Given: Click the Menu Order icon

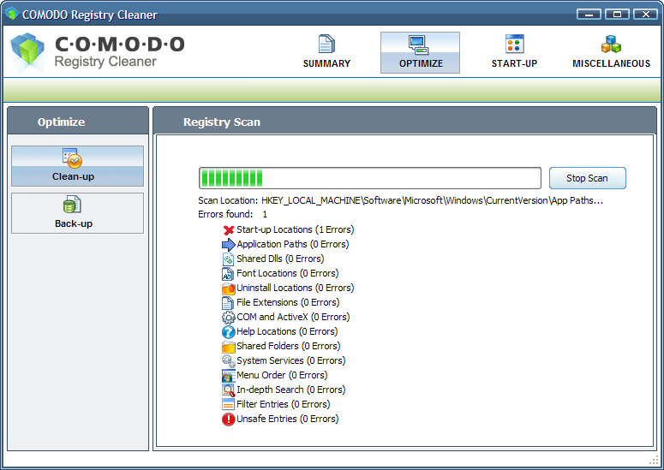Looking at the screenshot, I should click(x=228, y=376).
